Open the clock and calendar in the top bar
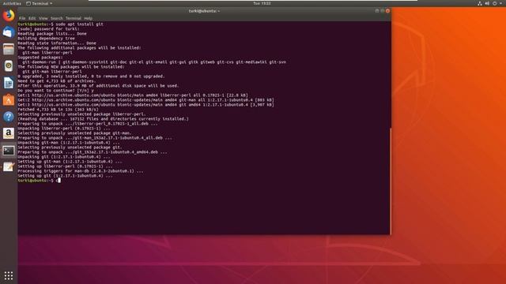The image size is (506, 284). coord(262,3)
